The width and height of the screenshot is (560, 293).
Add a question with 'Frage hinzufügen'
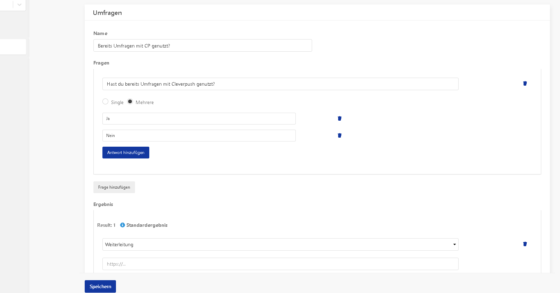coord(114,187)
